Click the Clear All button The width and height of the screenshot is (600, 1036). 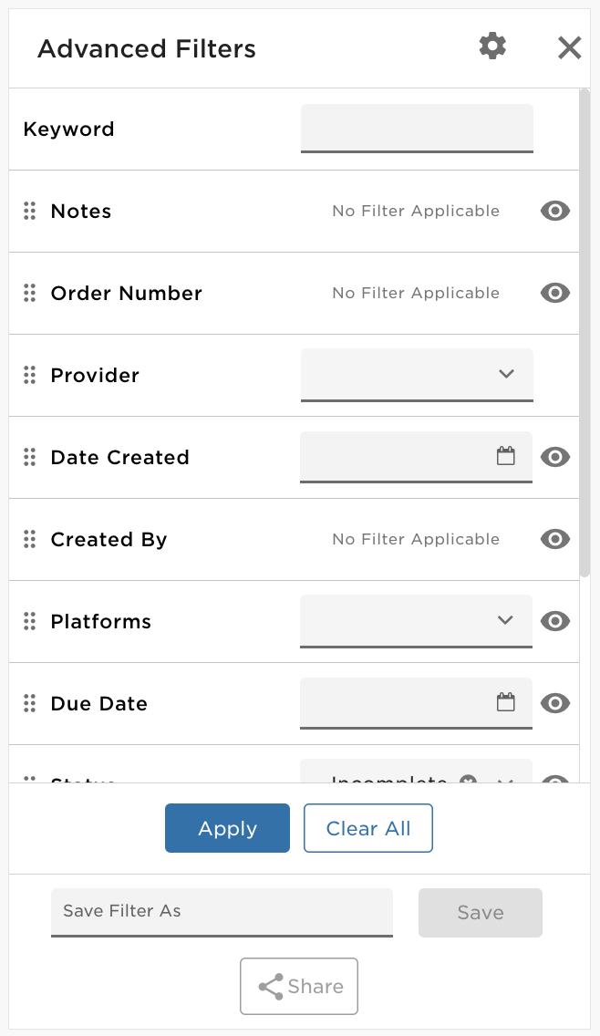[368, 828]
